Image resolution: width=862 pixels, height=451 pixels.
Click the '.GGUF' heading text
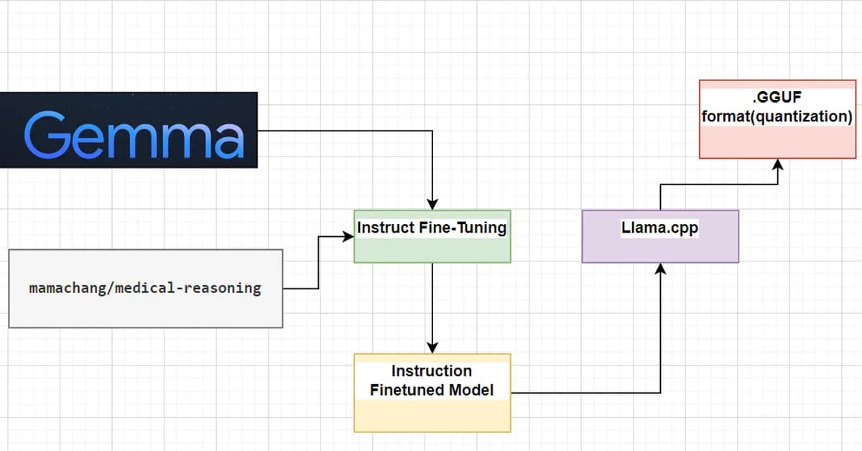tap(777, 98)
